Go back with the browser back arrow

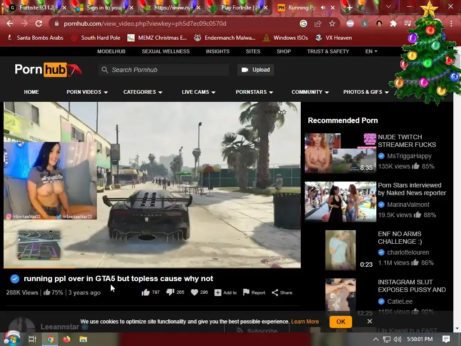click(x=10, y=23)
